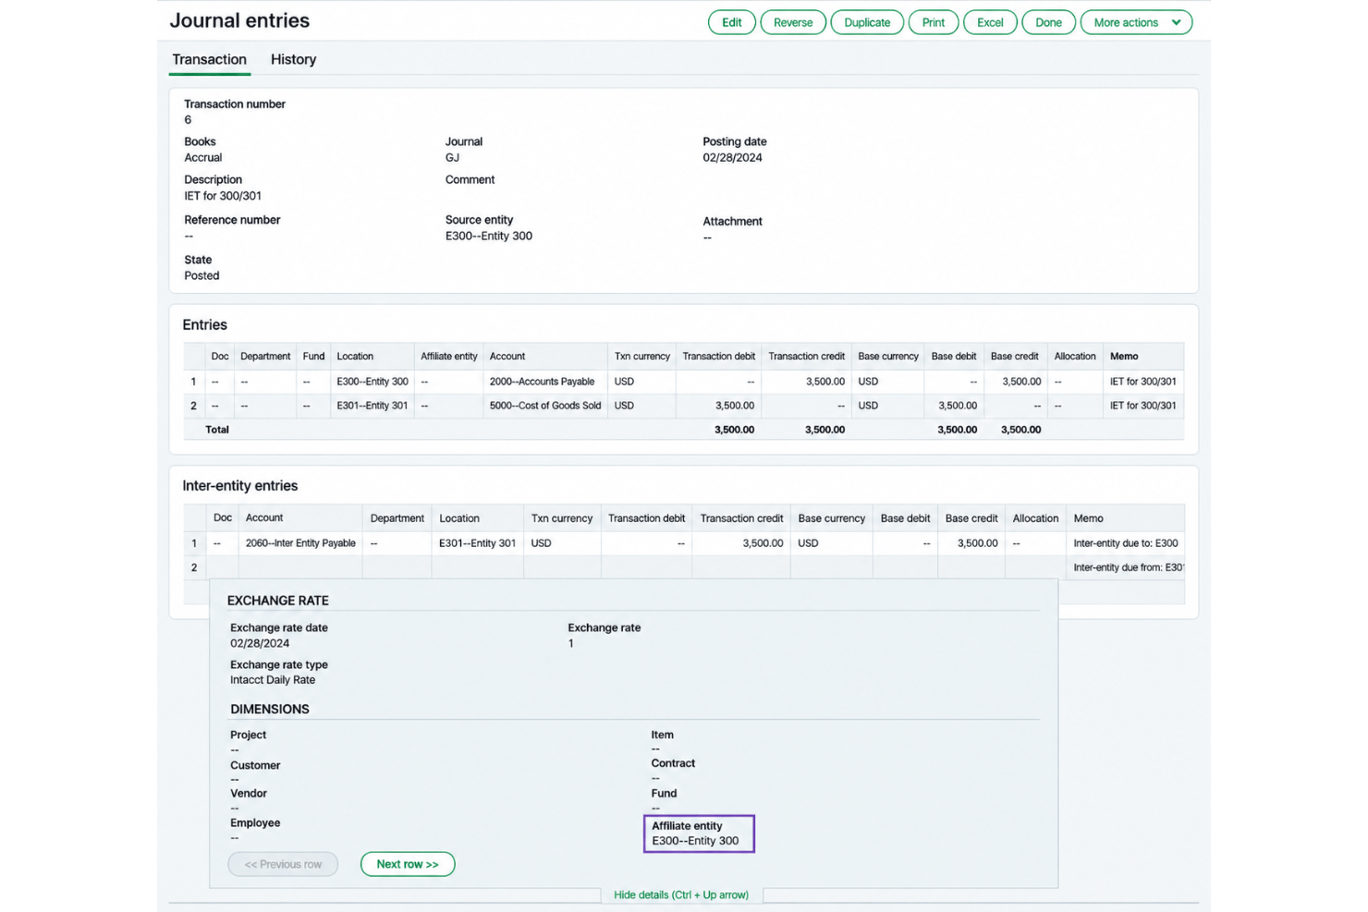The image size is (1368, 912).
Task: Reverse this journal entry
Action: tap(792, 22)
